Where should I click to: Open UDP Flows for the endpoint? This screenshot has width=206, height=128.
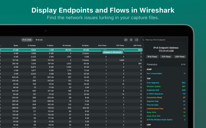tap(180, 57)
